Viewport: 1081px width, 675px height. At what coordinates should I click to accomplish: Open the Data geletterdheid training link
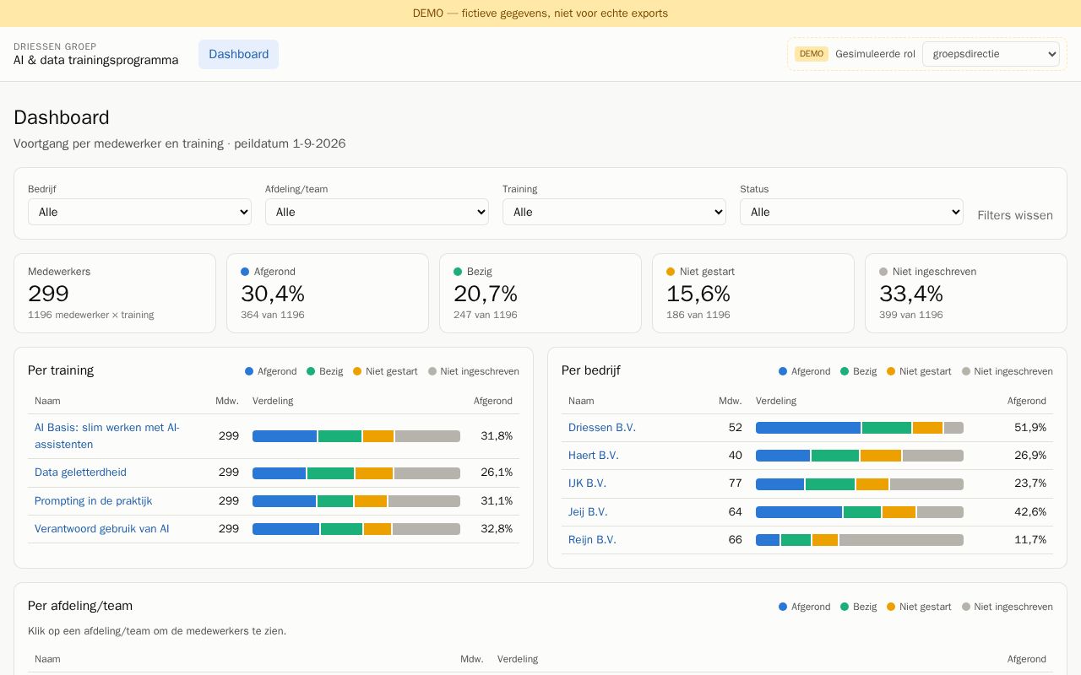click(x=80, y=472)
